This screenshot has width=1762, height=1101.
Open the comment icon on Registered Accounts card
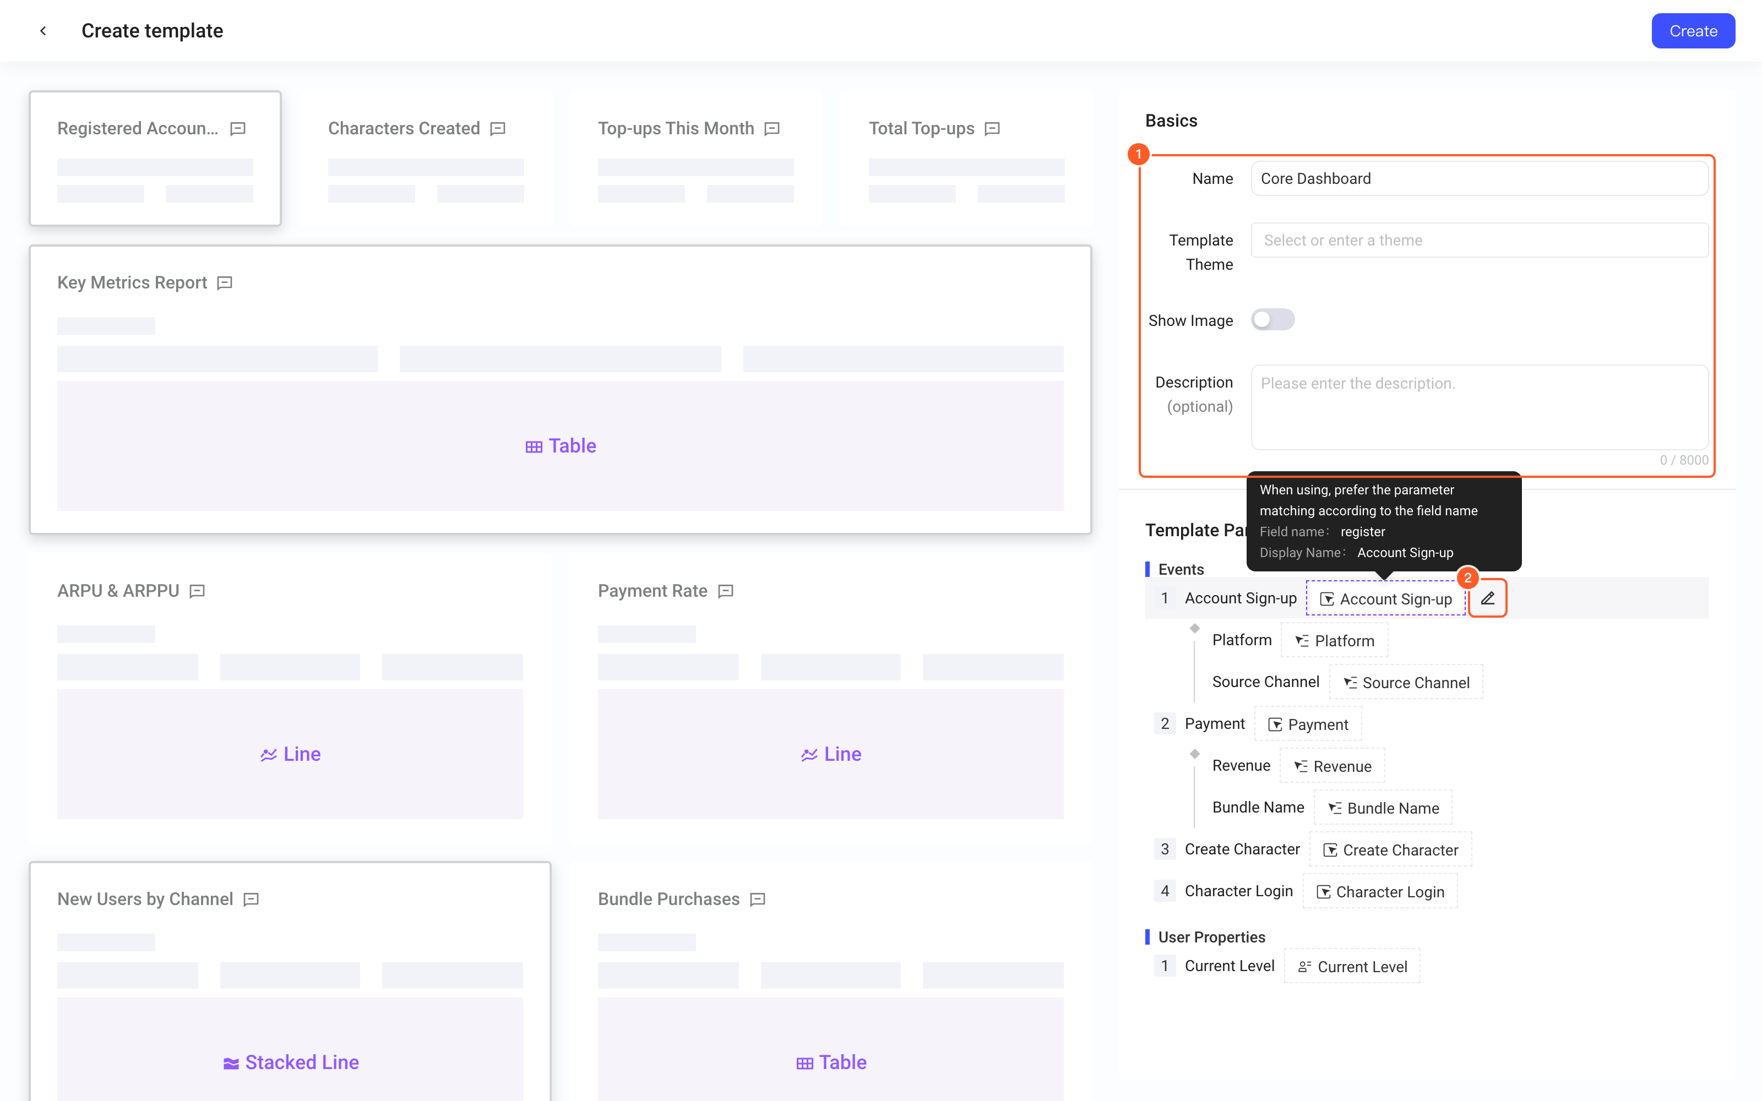238,129
